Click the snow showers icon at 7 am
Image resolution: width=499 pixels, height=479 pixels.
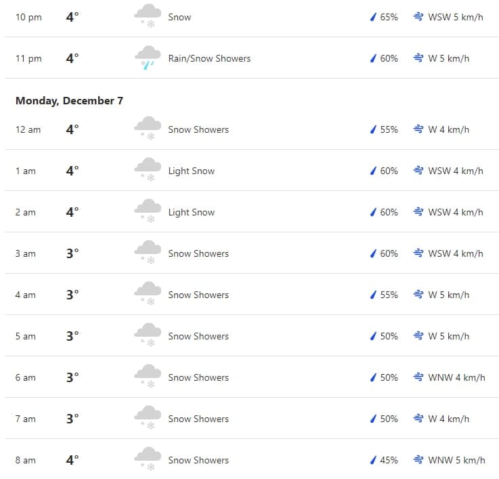pos(148,417)
